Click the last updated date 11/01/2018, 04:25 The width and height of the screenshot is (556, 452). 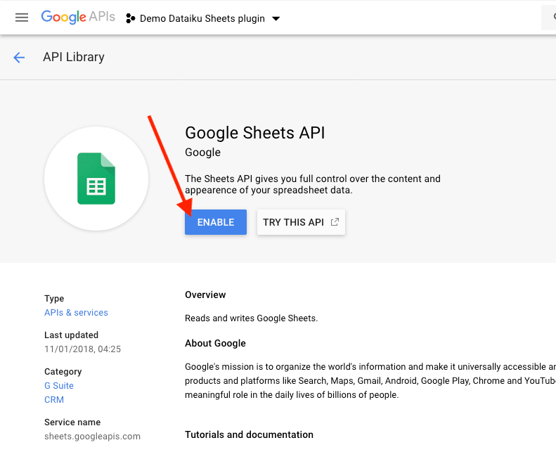click(83, 349)
